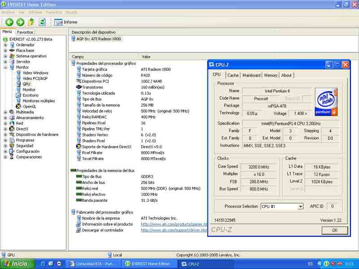Image resolution: width=359 pixels, height=269 pixels.
Task: Click the Refresh icon in EVEREST toolbar
Action: [x=42, y=22]
